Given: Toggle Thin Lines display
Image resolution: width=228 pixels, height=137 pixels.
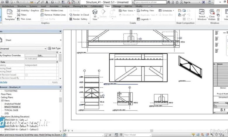Looking at the screenshot, I should (24, 19).
